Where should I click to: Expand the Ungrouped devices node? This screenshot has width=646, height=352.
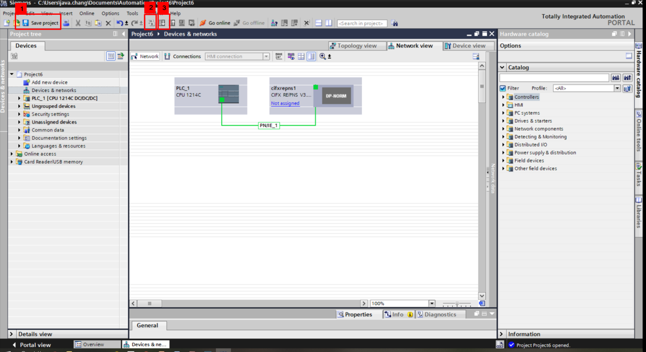tap(20, 106)
